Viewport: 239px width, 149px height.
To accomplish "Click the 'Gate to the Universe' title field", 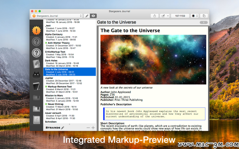I will (x=116, y=22).
